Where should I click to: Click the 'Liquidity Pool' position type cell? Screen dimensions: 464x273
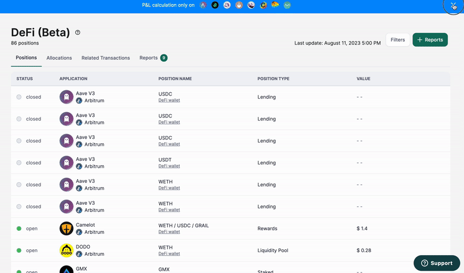273,250
